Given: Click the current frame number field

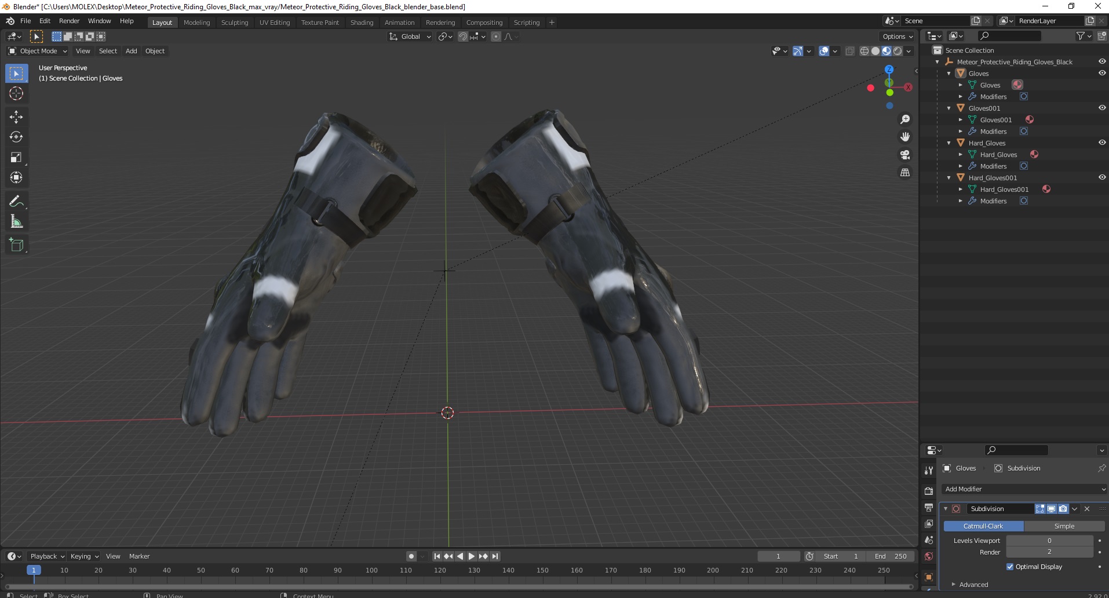Looking at the screenshot, I should [779, 556].
